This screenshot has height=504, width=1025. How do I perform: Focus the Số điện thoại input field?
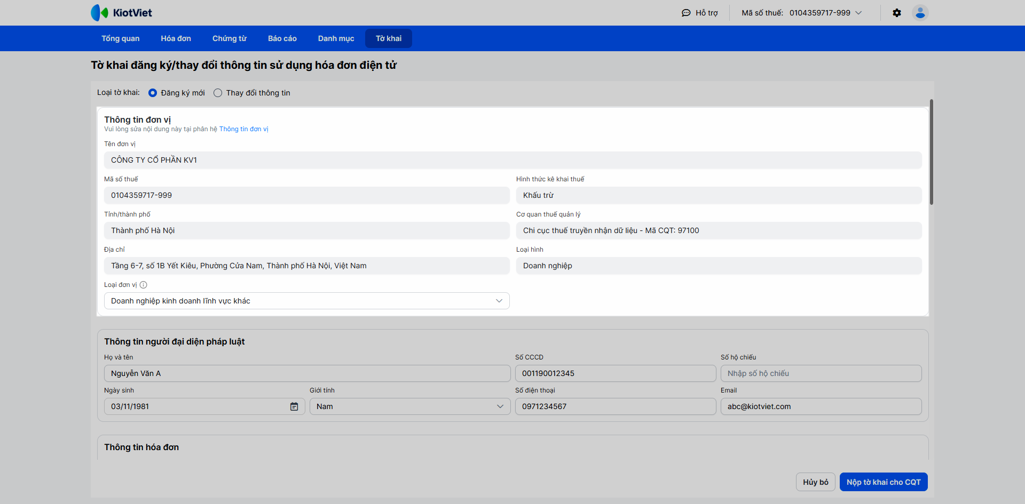tap(616, 406)
